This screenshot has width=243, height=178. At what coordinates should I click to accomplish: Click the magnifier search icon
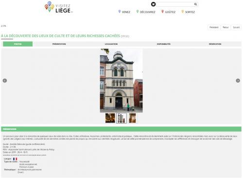pyautogui.click(x=195, y=4)
